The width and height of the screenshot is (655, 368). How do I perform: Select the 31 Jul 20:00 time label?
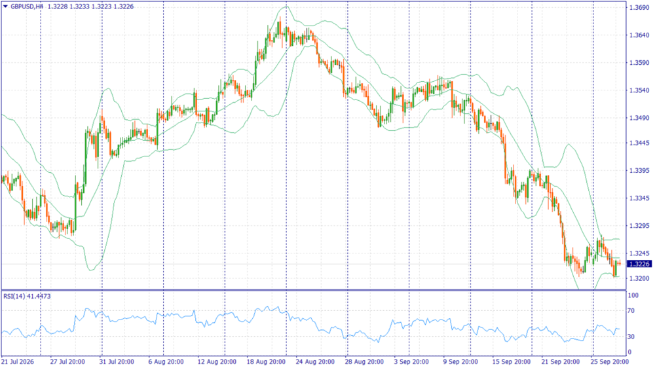tap(117, 361)
